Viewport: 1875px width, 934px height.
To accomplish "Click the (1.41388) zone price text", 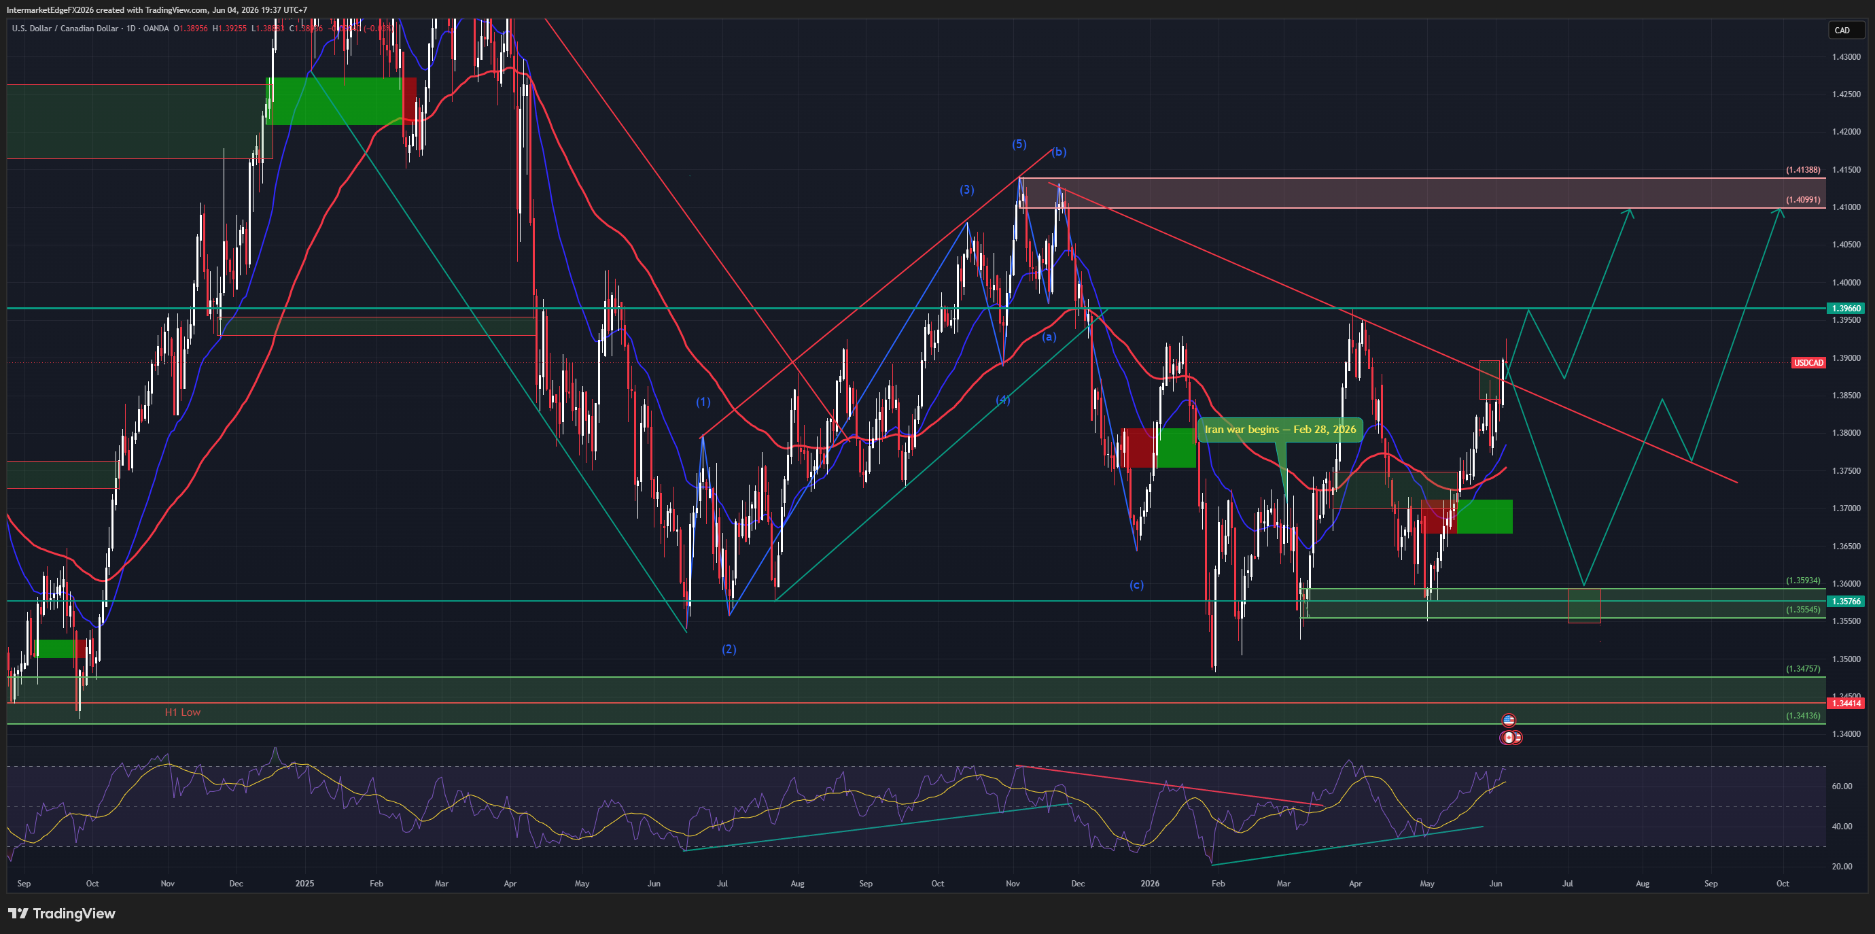I will [x=1803, y=170].
